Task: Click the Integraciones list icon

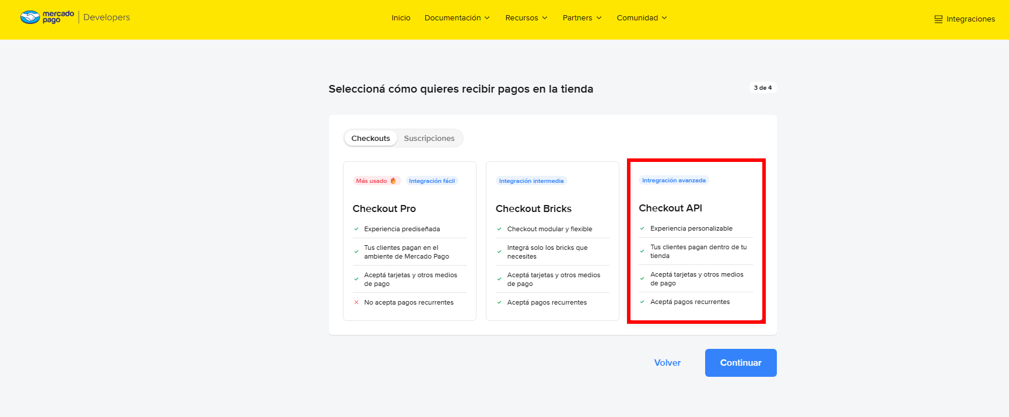Action: click(x=938, y=19)
